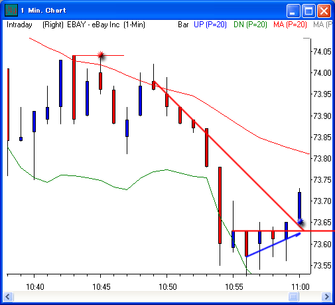
Task: Select the red MA (P=20) legend label
Action: (x=290, y=25)
